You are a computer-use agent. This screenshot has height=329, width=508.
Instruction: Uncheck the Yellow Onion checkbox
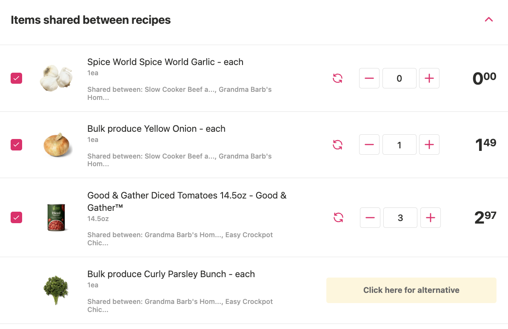coord(17,145)
